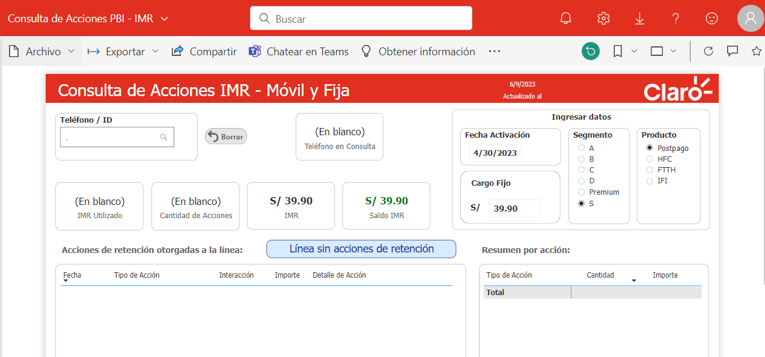Click the Fecha Activación date field
Image resolution: width=765 pixels, height=357 pixels.
495,153
